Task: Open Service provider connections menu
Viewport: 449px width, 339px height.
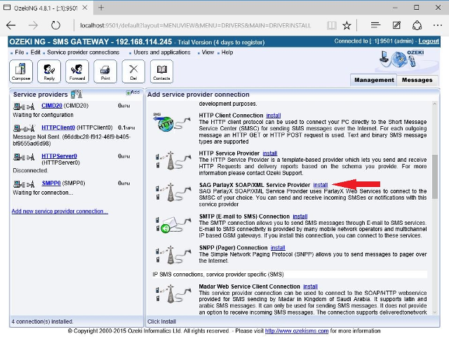Action: click(x=83, y=53)
